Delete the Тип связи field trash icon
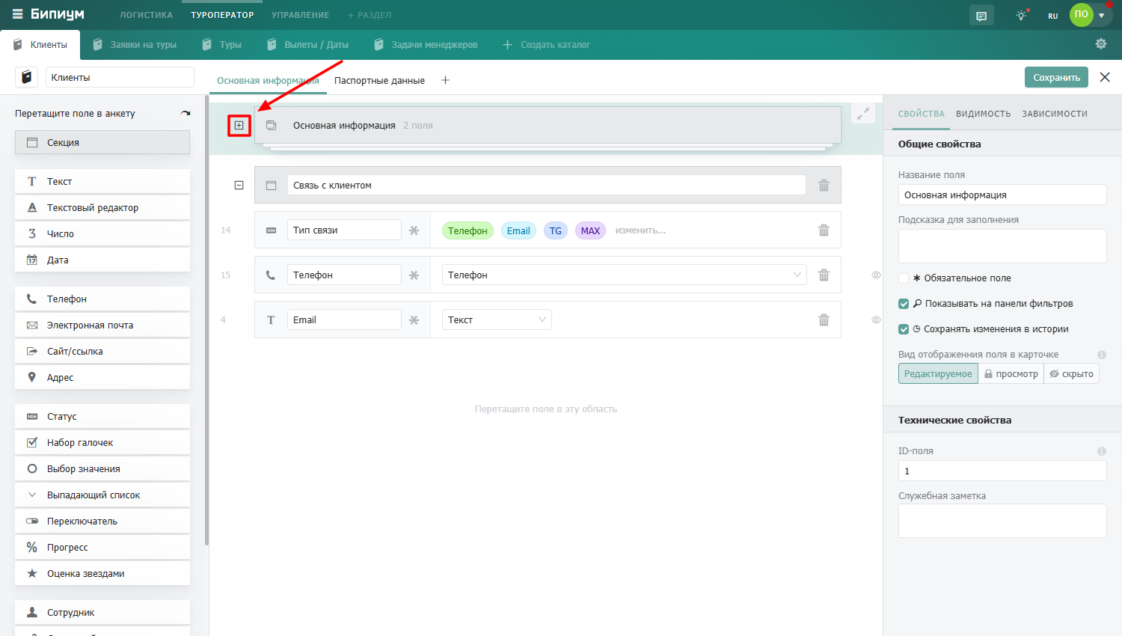This screenshot has height=636, width=1122. click(824, 230)
